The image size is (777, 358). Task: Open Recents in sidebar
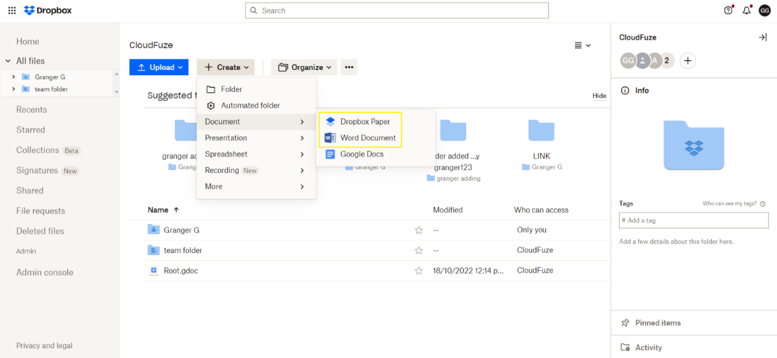click(x=32, y=109)
